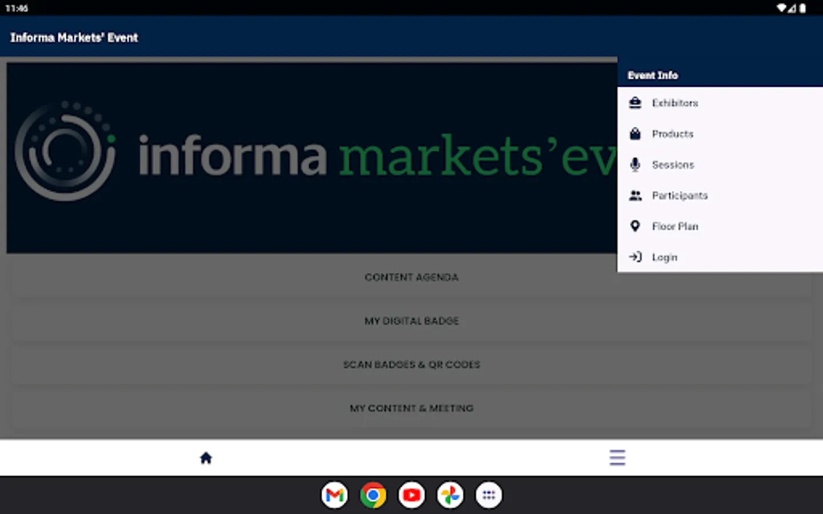The height and width of the screenshot is (514, 823).
Task: Click the Informa Markets event banner image
Action: pos(312,158)
